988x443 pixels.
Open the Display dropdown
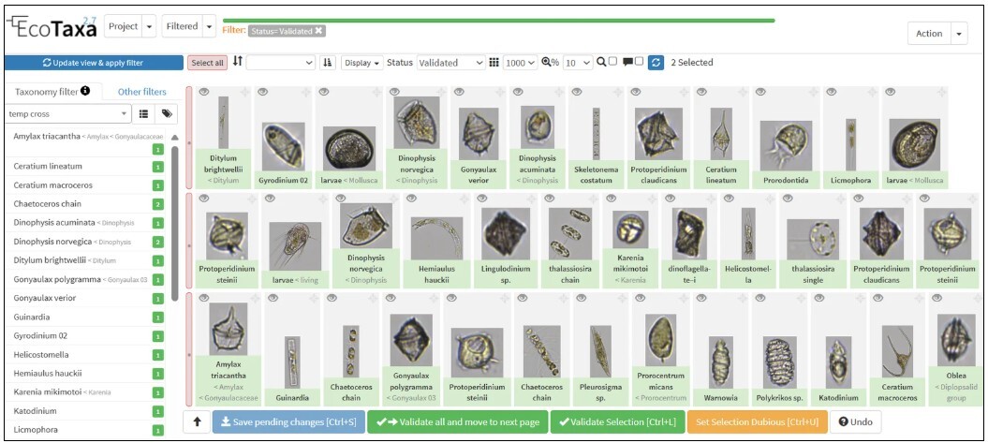362,63
